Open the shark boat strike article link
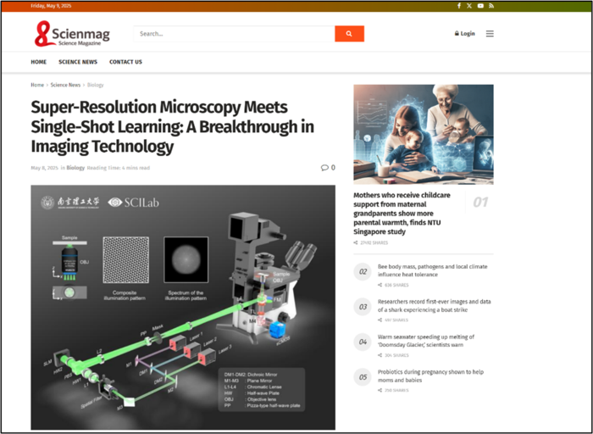Screen dimensions: 593x434 (x=434, y=306)
